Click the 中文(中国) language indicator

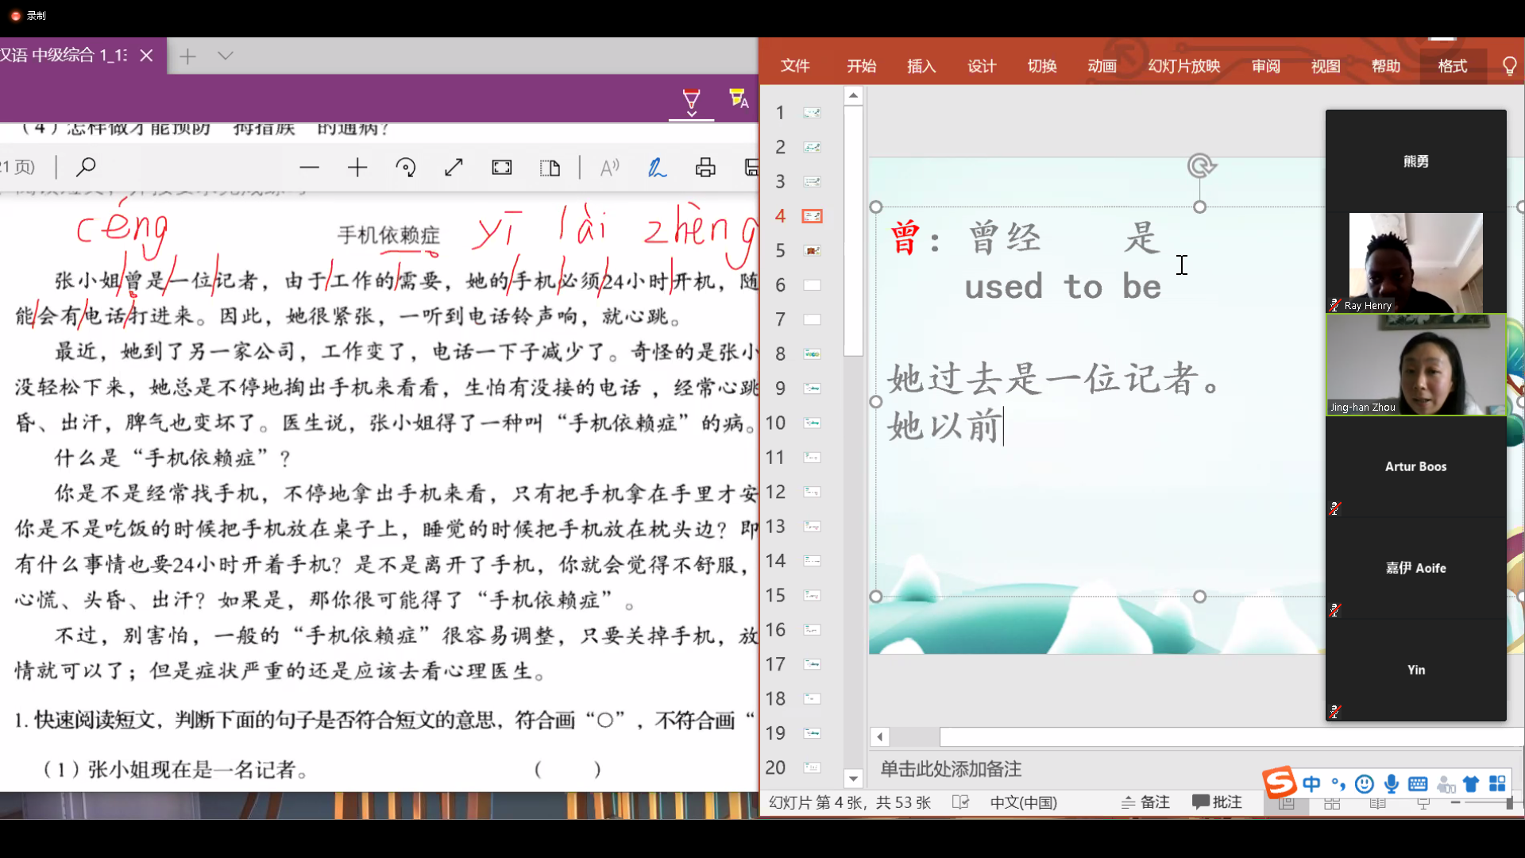[x=1023, y=802]
